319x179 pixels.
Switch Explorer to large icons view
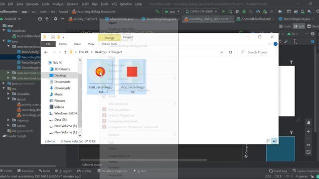click(x=275, y=141)
